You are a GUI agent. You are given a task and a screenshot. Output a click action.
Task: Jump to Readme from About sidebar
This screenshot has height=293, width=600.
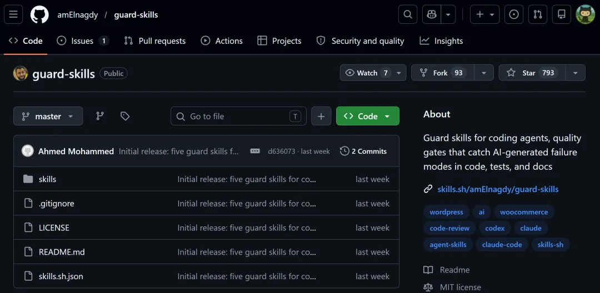click(447, 270)
